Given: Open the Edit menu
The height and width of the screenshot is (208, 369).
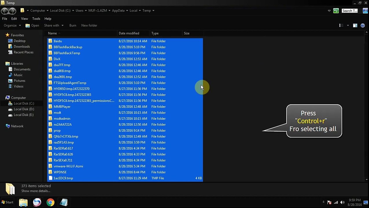Looking at the screenshot, I should coord(14,18).
